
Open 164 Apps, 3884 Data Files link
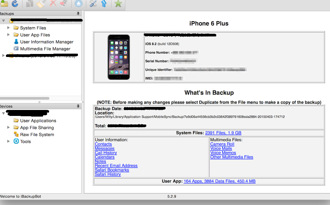tap(220, 181)
